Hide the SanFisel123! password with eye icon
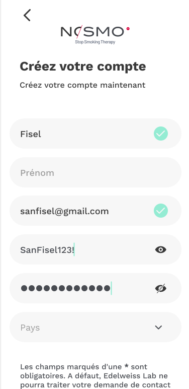189x389 pixels. [x=161, y=249]
